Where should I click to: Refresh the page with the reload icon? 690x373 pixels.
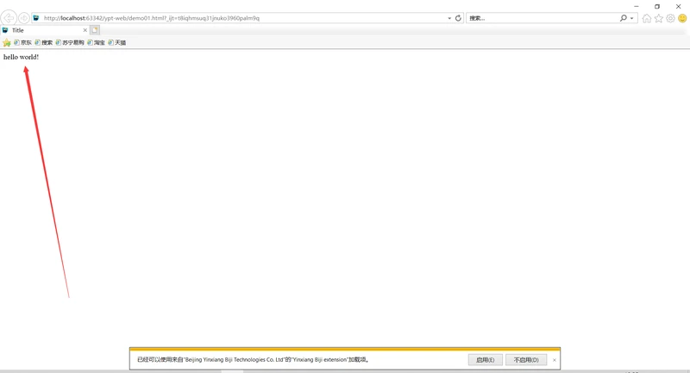pyautogui.click(x=458, y=18)
